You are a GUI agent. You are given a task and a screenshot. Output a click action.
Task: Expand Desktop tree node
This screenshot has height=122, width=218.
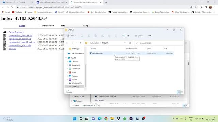click(x=67, y=62)
